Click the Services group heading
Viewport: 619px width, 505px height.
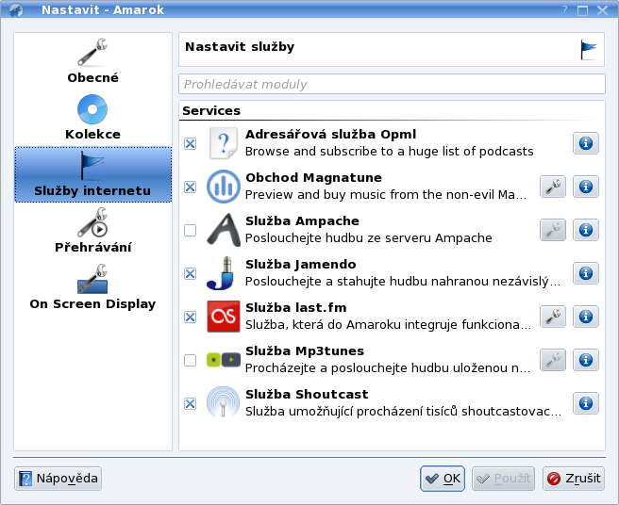point(211,111)
